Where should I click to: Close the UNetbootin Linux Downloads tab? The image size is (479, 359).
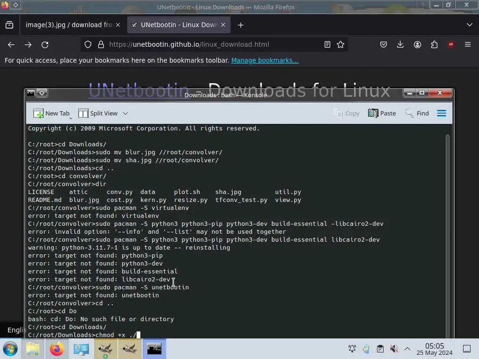pyautogui.click(x=223, y=25)
